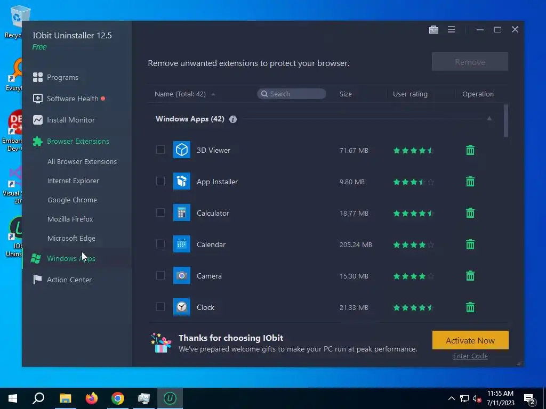Check the Calculator checkbox
This screenshot has height=409, width=546.
coord(160,212)
